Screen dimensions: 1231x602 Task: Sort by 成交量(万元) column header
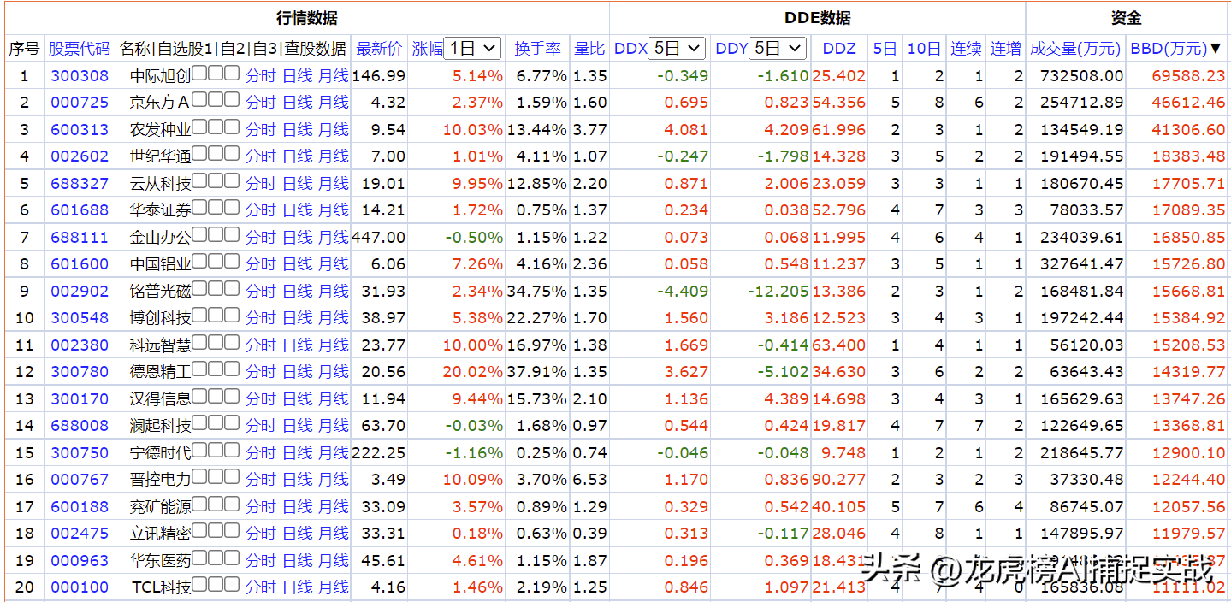1075,49
